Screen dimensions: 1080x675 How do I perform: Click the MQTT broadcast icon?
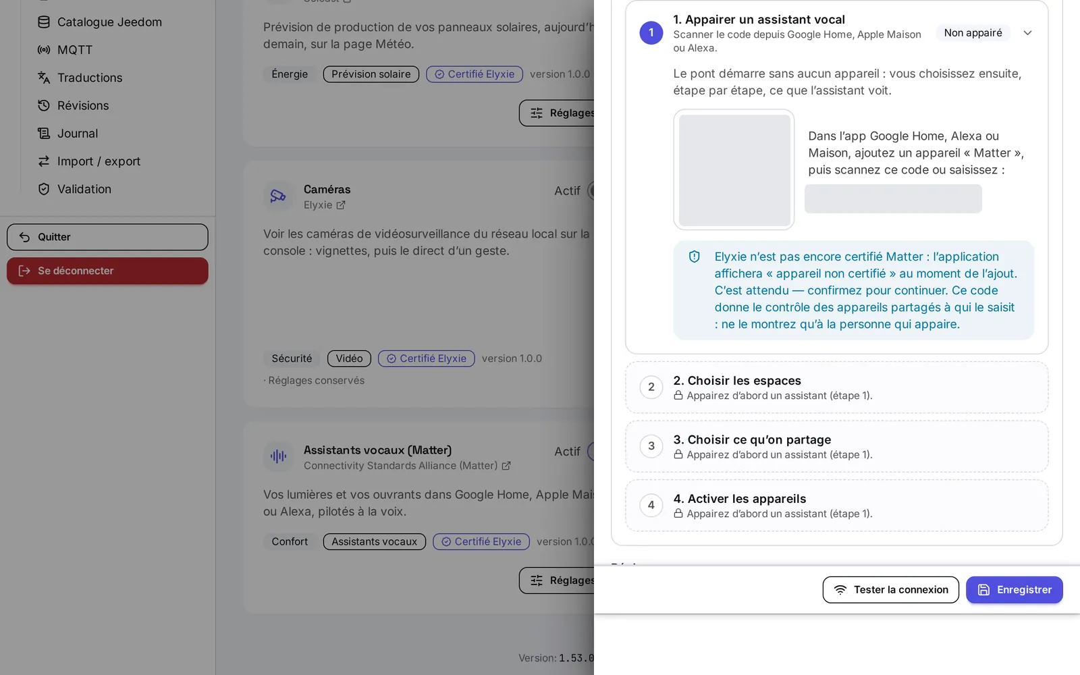(44, 50)
